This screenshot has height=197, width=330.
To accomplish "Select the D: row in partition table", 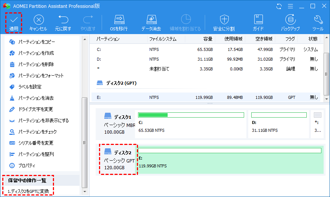I will point(206,59).
